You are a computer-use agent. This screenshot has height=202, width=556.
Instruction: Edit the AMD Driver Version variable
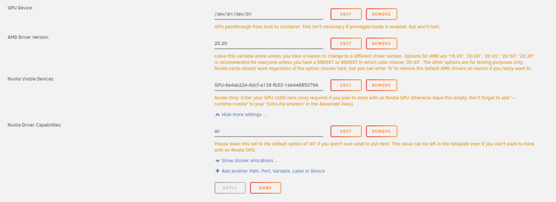[x=346, y=43]
